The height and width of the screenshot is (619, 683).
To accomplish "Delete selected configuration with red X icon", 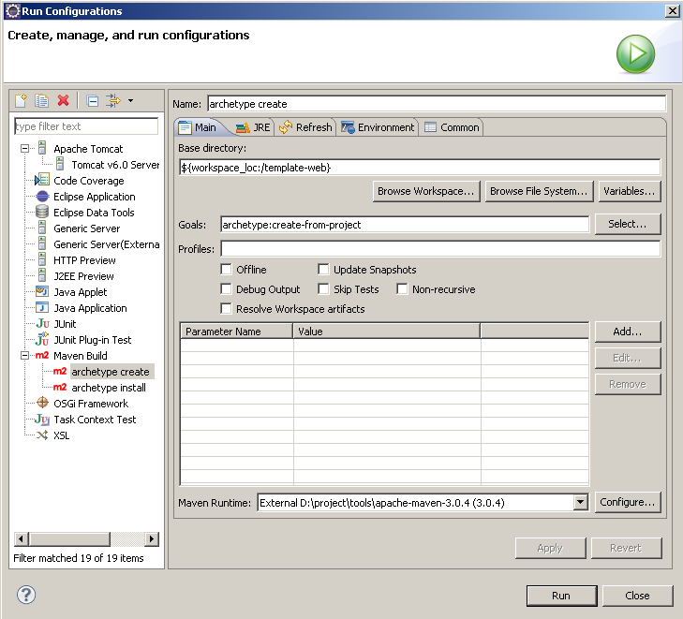I will coord(63,100).
